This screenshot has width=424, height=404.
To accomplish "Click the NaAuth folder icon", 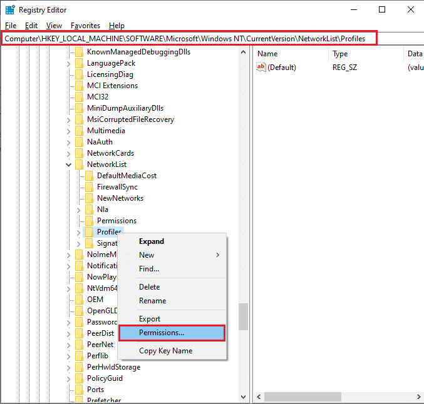I will coord(80,142).
